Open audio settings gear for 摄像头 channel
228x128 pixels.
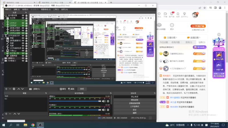click(x=108, y=101)
